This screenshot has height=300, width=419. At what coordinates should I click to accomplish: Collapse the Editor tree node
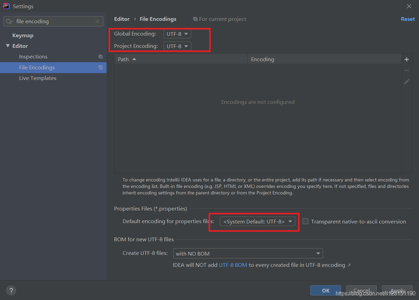(x=8, y=46)
